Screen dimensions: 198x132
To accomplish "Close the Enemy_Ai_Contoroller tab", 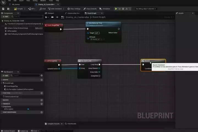I will [58, 4].
